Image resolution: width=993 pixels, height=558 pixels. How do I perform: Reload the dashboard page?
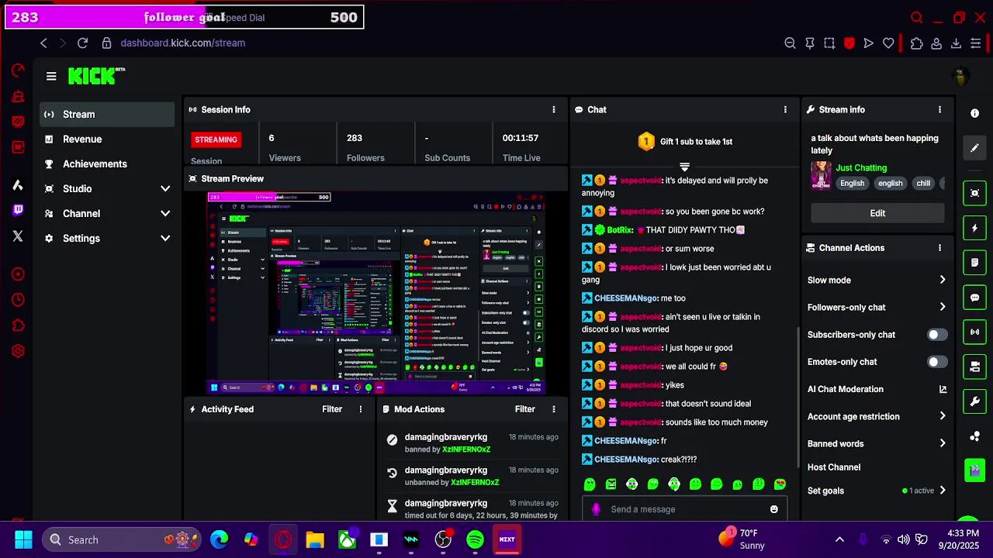click(x=83, y=43)
